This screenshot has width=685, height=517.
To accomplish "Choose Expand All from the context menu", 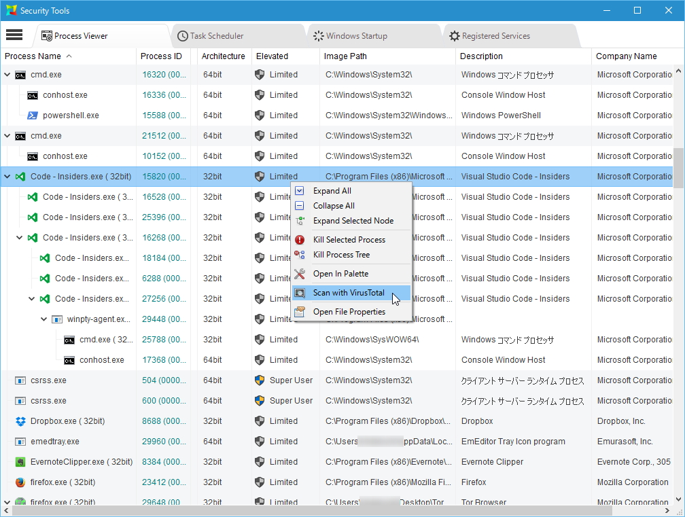I will pos(352,191).
